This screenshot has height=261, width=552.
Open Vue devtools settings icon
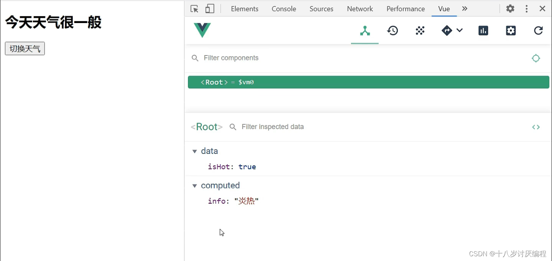511,31
